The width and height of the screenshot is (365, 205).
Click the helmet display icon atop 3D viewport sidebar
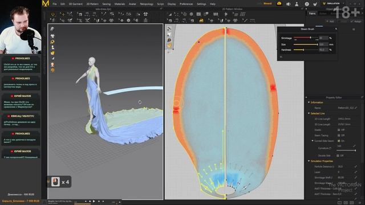[52, 29]
